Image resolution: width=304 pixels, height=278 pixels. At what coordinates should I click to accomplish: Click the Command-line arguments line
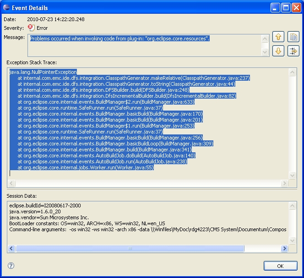148,230
